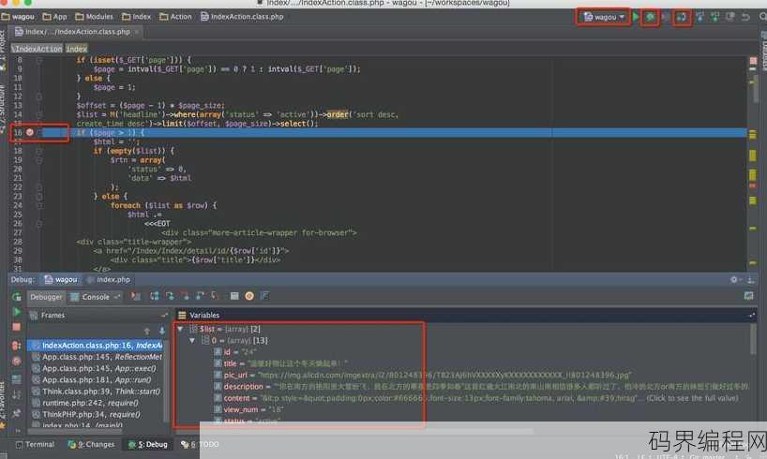Open the View Breakpoints dialog icon

(x=17, y=346)
